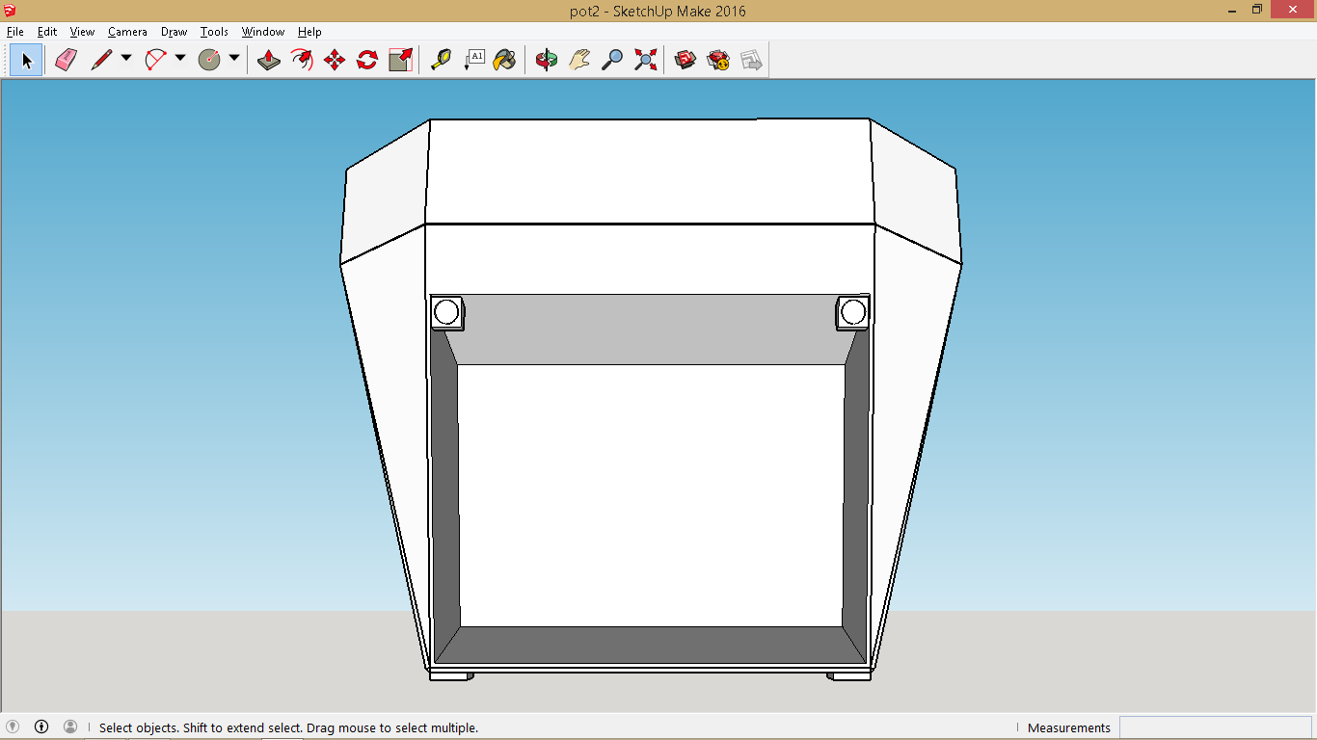Expand the Arc tool options

[x=180, y=60]
